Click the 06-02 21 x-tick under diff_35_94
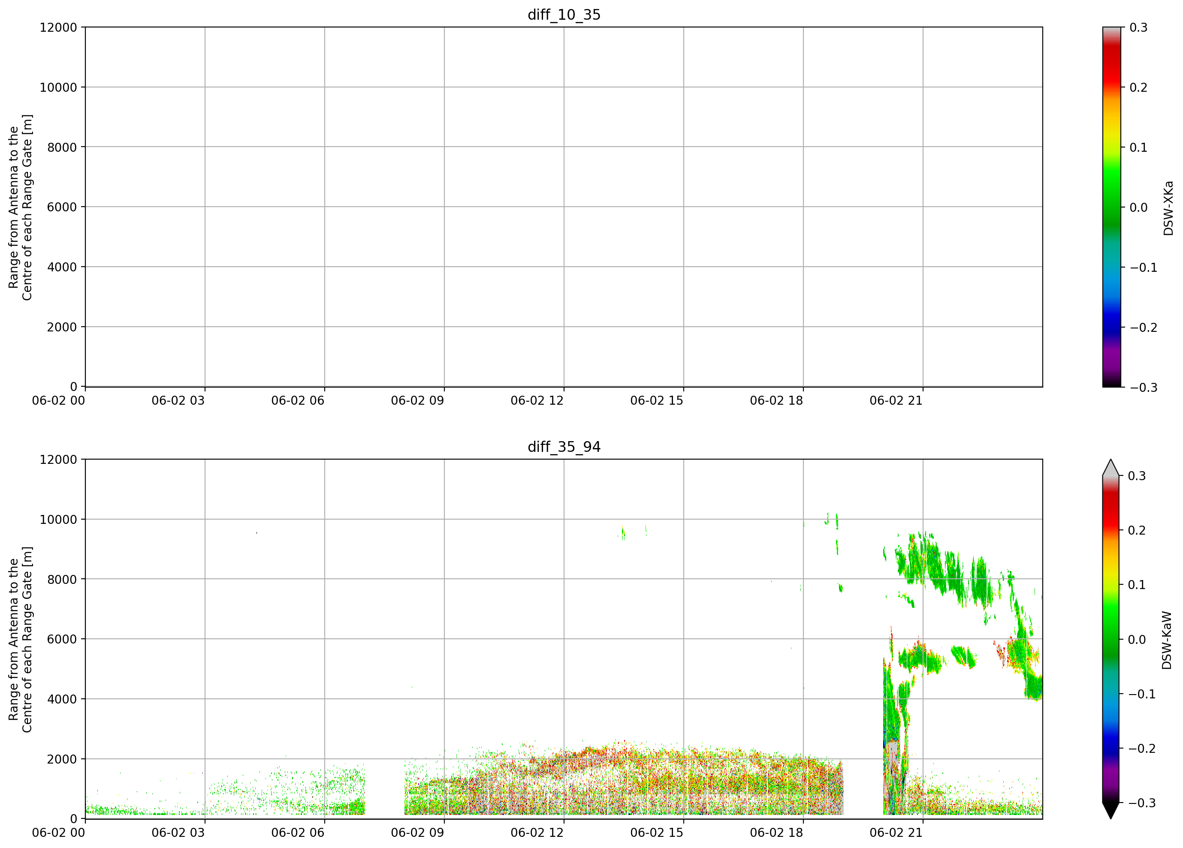Viewport: 1183px width, 848px height. (x=896, y=833)
